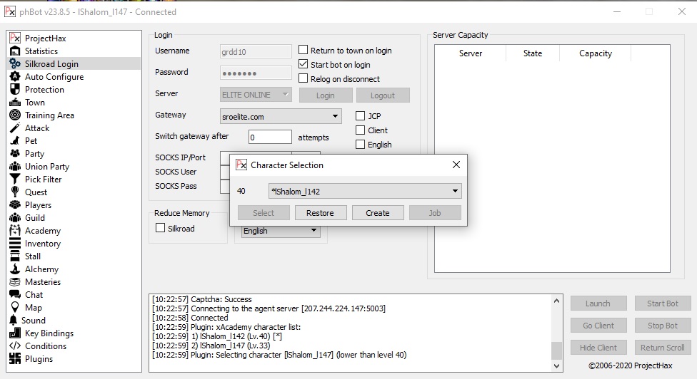This screenshot has height=379, width=697.
Task: Click the Sound bell icon
Action: coord(14,321)
